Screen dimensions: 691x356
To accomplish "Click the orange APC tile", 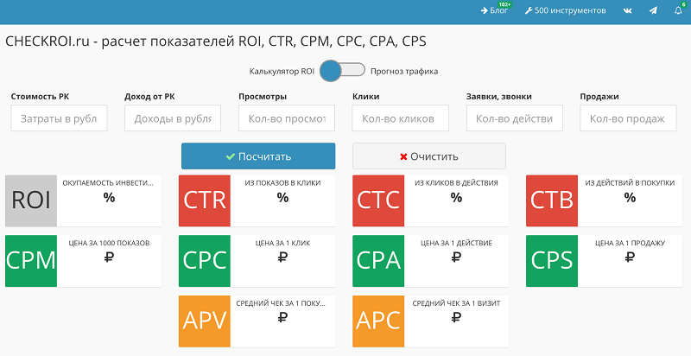I will coord(378,321).
